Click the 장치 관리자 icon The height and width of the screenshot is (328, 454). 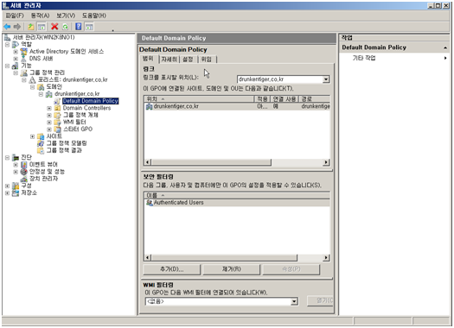[24, 179]
